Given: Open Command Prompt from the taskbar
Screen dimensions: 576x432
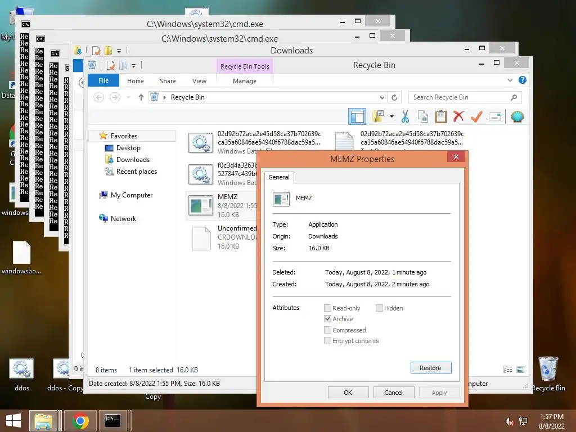Looking at the screenshot, I should pos(112,421).
